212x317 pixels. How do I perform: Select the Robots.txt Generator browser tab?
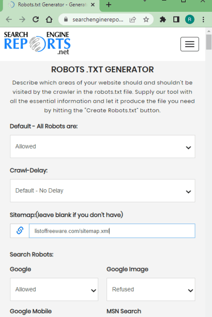[51, 5]
